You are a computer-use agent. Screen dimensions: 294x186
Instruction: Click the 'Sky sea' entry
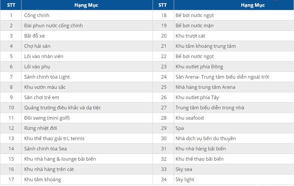tap(184, 169)
